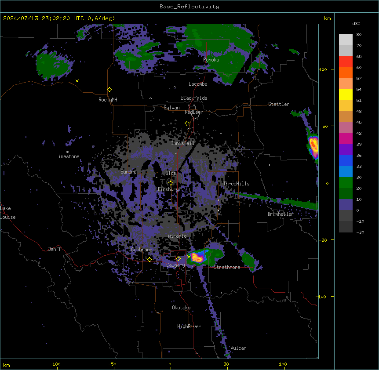Click the asterisk marker above the Limestone label
Image resolution: width=379 pixels, height=370 pixels.
click(x=67, y=152)
